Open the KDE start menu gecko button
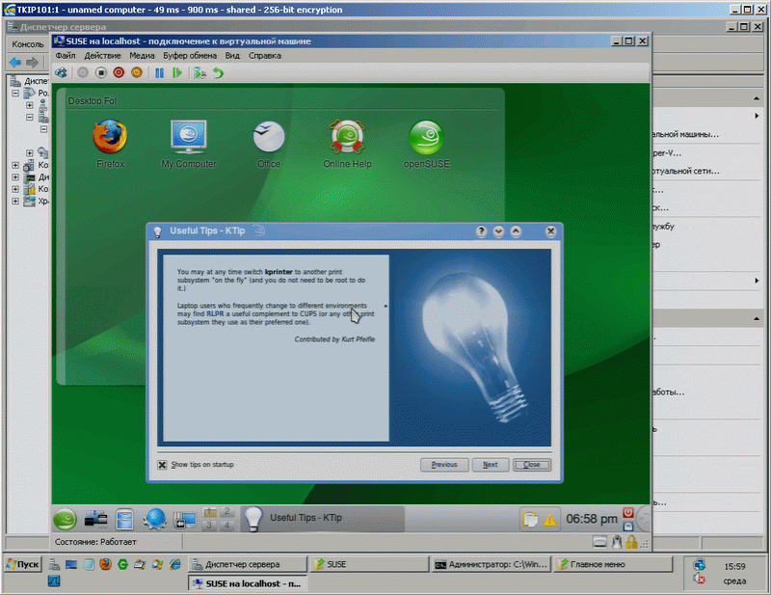Image resolution: width=771 pixels, height=595 pixels. [65, 519]
